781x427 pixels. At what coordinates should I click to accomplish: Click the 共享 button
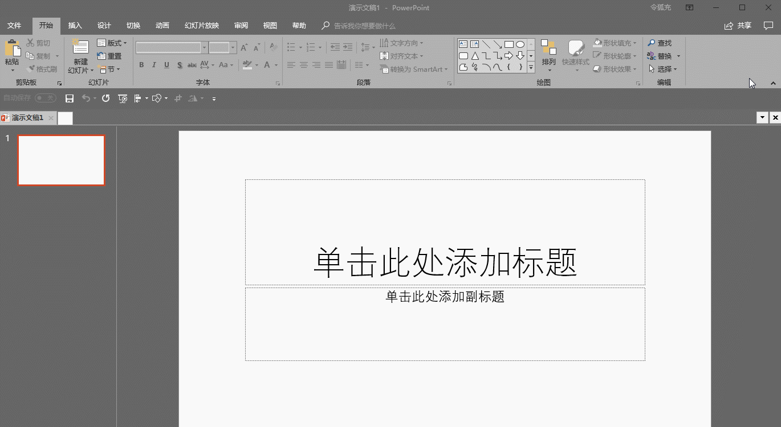738,25
